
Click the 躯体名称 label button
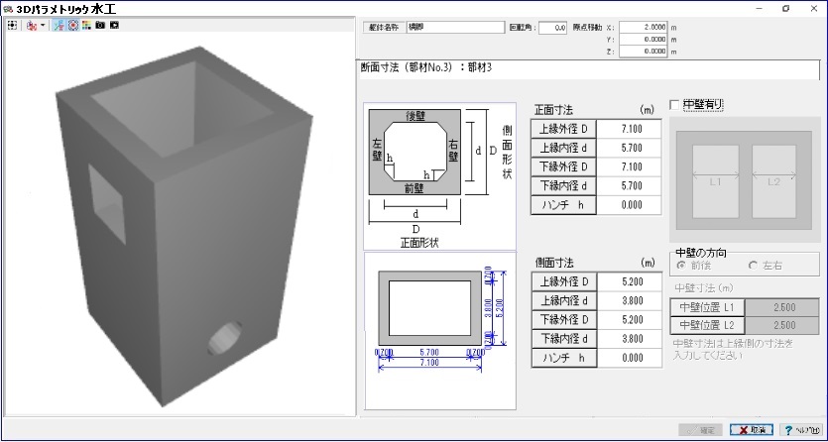(x=384, y=28)
